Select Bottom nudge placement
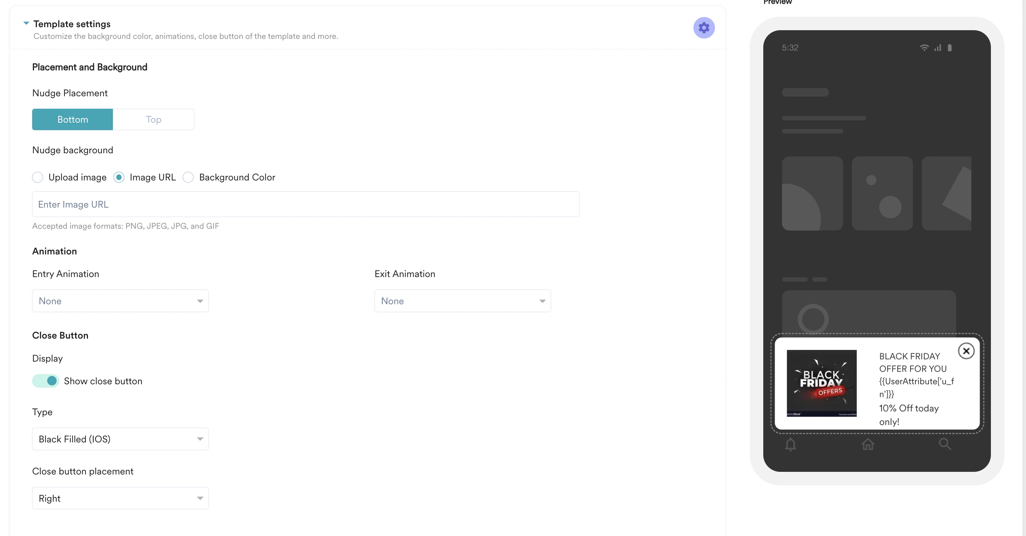Screen dimensions: 1026x536 pyautogui.click(x=72, y=119)
